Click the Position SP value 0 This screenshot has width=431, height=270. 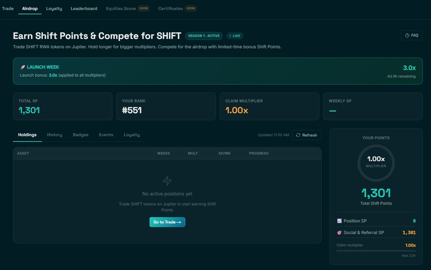(x=414, y=221)
